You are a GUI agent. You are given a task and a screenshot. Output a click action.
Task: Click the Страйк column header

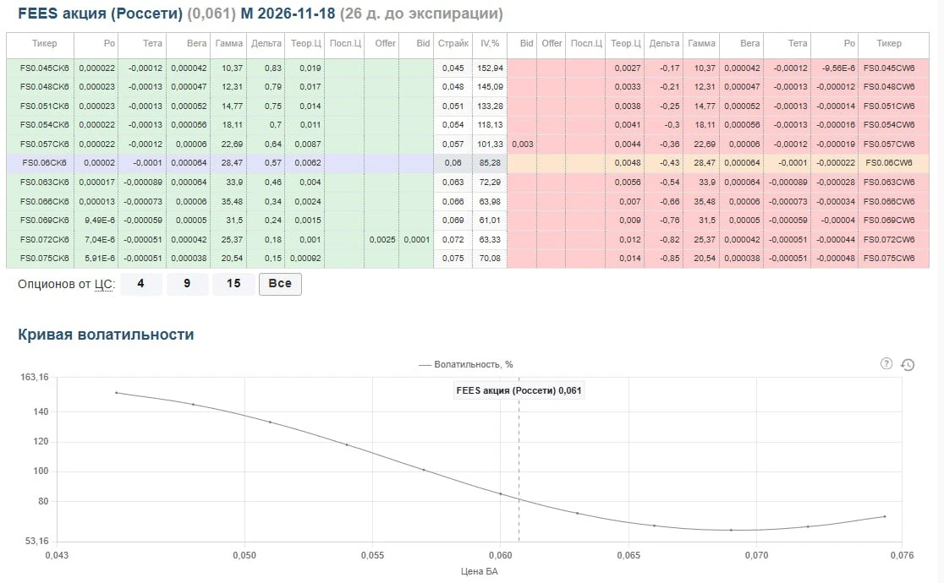453,43
